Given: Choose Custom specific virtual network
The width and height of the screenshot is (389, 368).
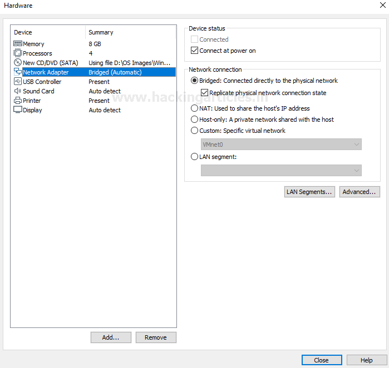Looking at the screenshot, I should tap(194, 130).
